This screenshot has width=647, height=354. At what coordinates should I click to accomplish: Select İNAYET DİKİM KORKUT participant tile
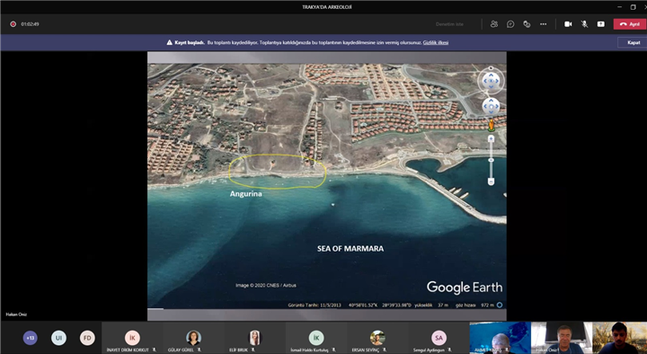[x=132, y=338]
